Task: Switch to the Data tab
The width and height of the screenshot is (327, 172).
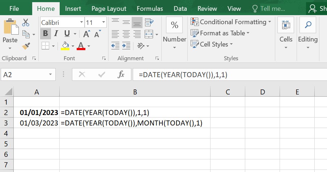Action: [x=180, y=9]
